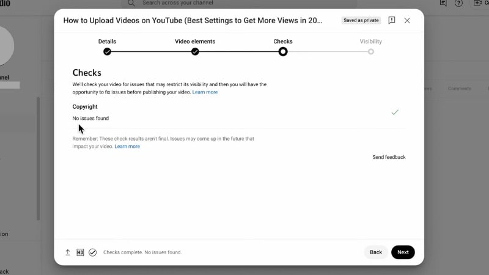
Task: Click Send feedback link
Action: click(x=389, y=157)
